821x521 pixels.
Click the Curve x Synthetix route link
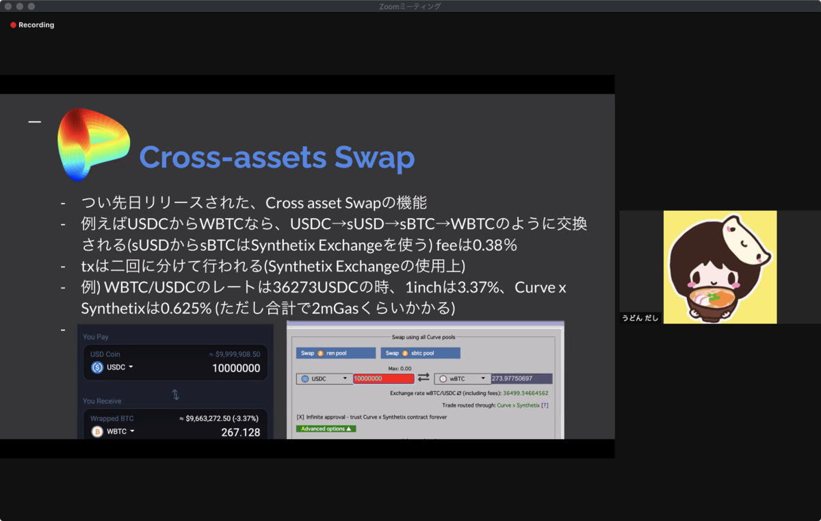tap(518, 405)
